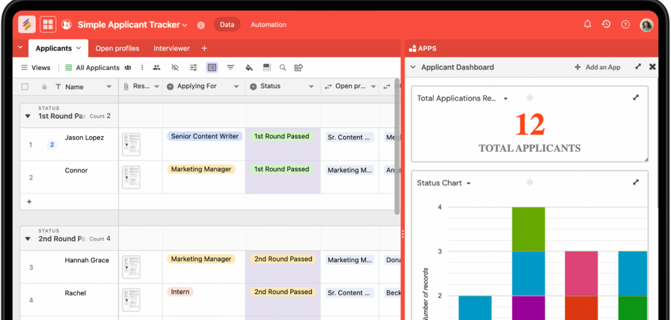The height and width of the screenshot is (320, 671).
Task: Click the paint bucket color icon
Action: 249,68
